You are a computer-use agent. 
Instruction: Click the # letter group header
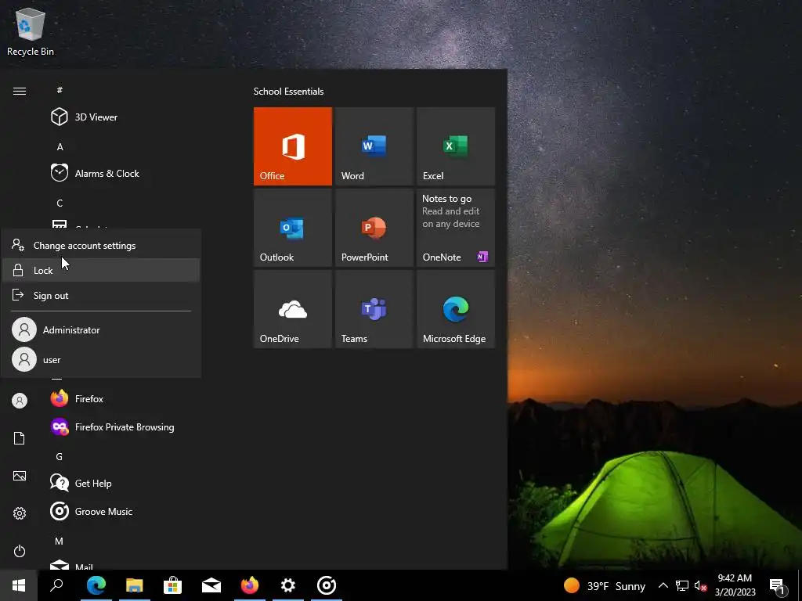coord(60,90)
